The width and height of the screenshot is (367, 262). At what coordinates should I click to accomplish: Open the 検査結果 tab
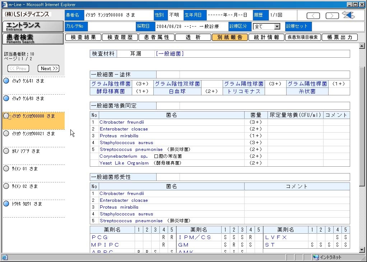[x=83, y=37]
